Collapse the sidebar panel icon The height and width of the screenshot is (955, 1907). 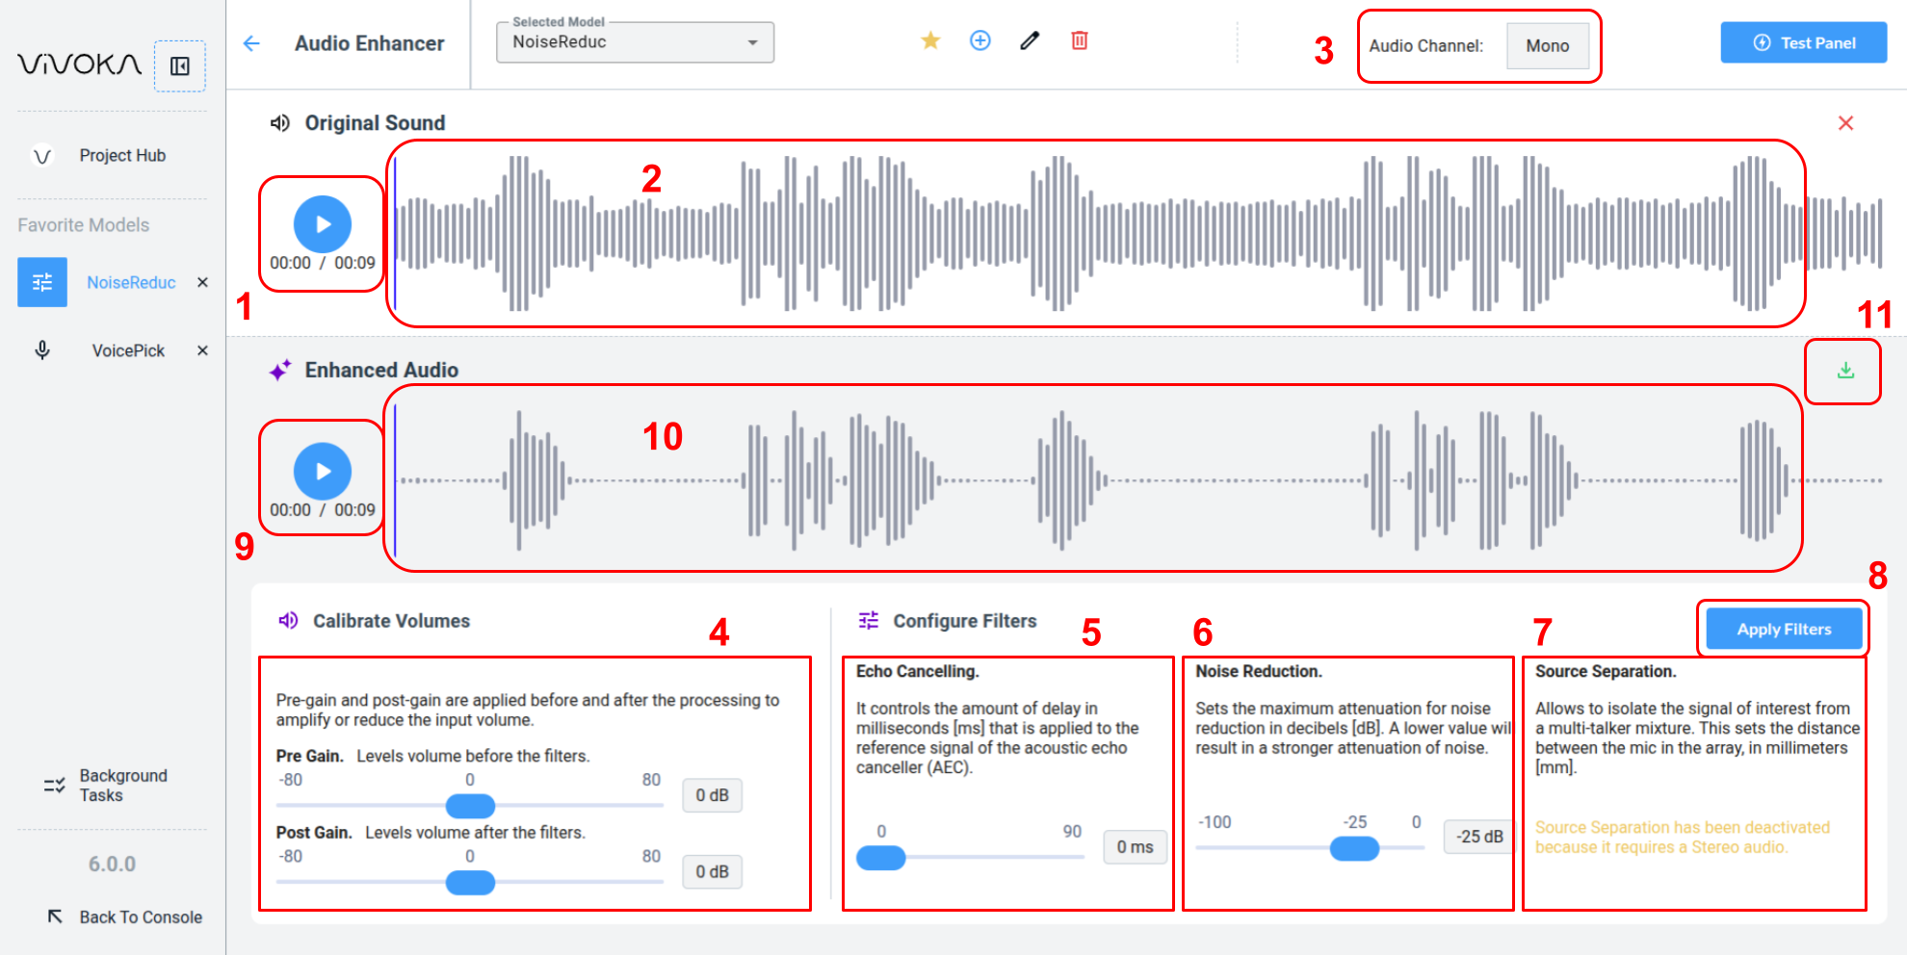click(180, 66)
